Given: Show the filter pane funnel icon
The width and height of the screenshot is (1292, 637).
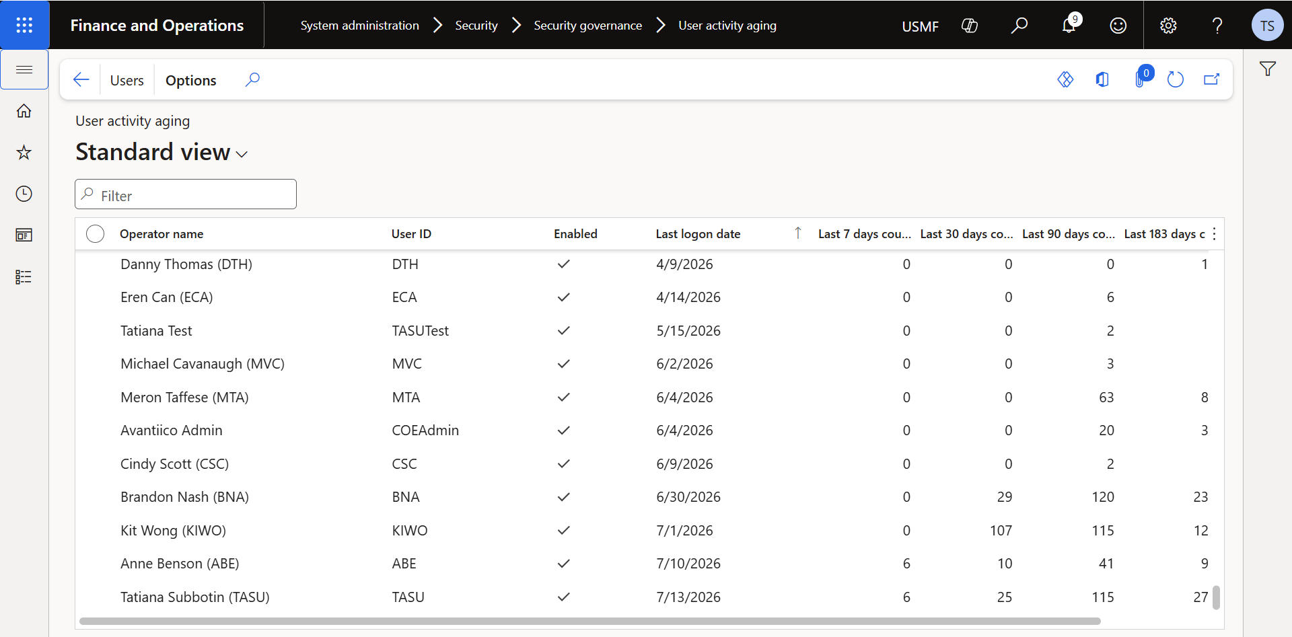Looking at the screenshot, I should point(1268,69).
